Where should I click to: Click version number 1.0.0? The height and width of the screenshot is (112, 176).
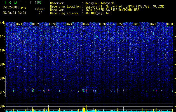pyautogui.click(x=38, y=3)
